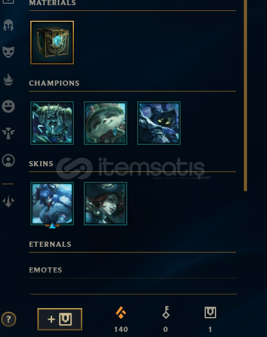Screen dimensions: 267x337
Task: Select the Veigar champion shard
Action: pyautogui.click(x=159, y=123)
